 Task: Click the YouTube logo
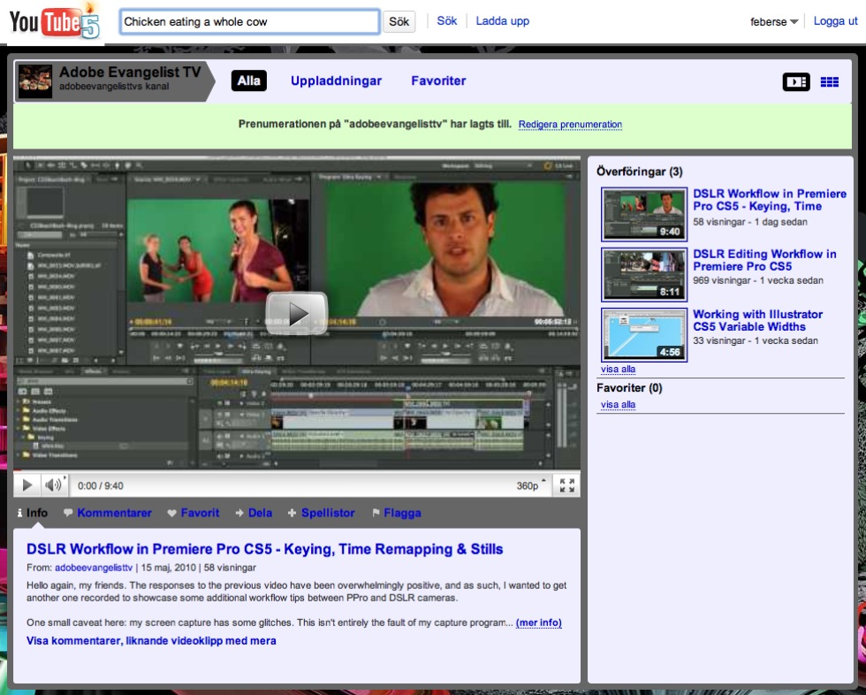pyautogui.click(x=54, y=22)
